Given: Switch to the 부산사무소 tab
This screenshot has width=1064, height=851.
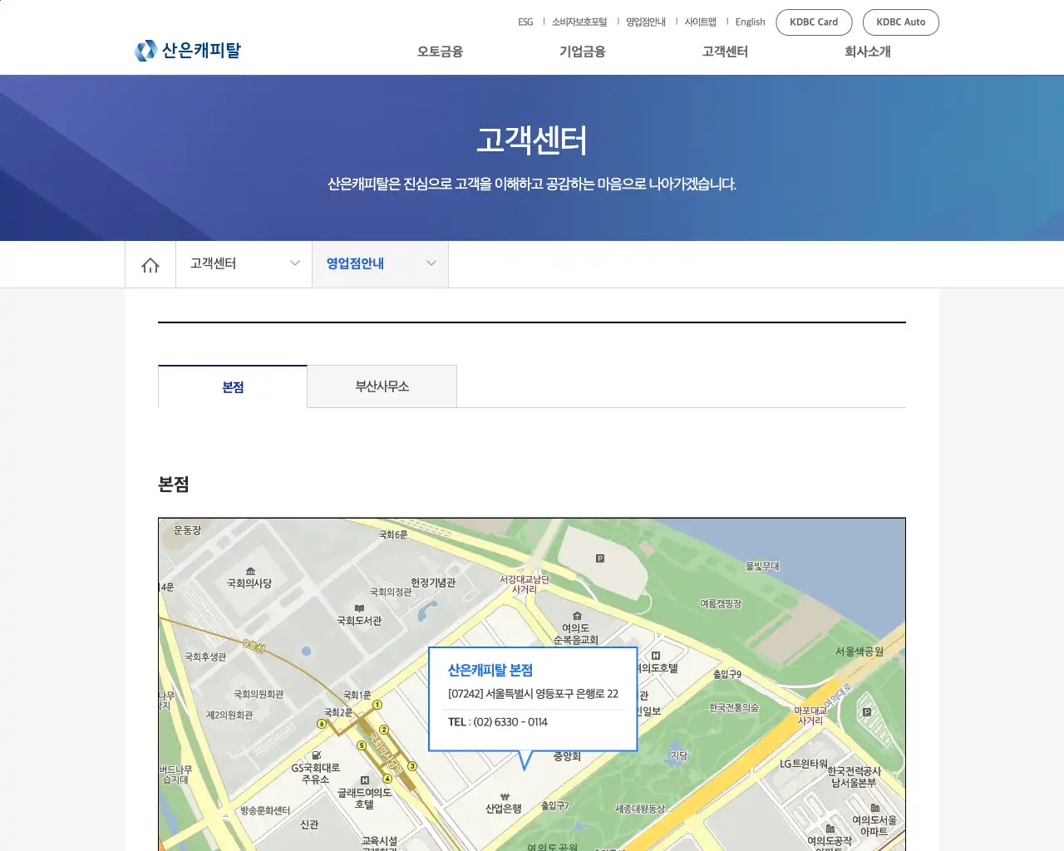Looking at the screenshot, I should pos(382,386).
